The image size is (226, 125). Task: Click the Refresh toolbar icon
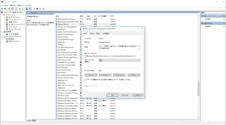(x=19, y=9)
